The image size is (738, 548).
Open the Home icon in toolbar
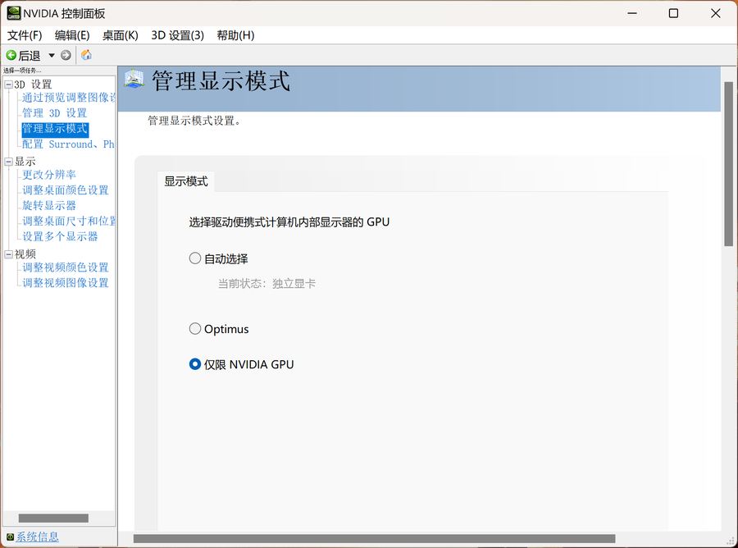(x=86, y=55)
